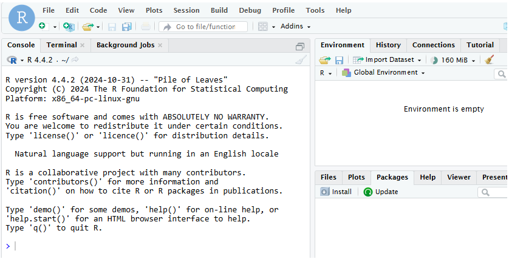509x259 pixels.
Task: Switch to the Background Jobs tab
Action: pos(125,45)
